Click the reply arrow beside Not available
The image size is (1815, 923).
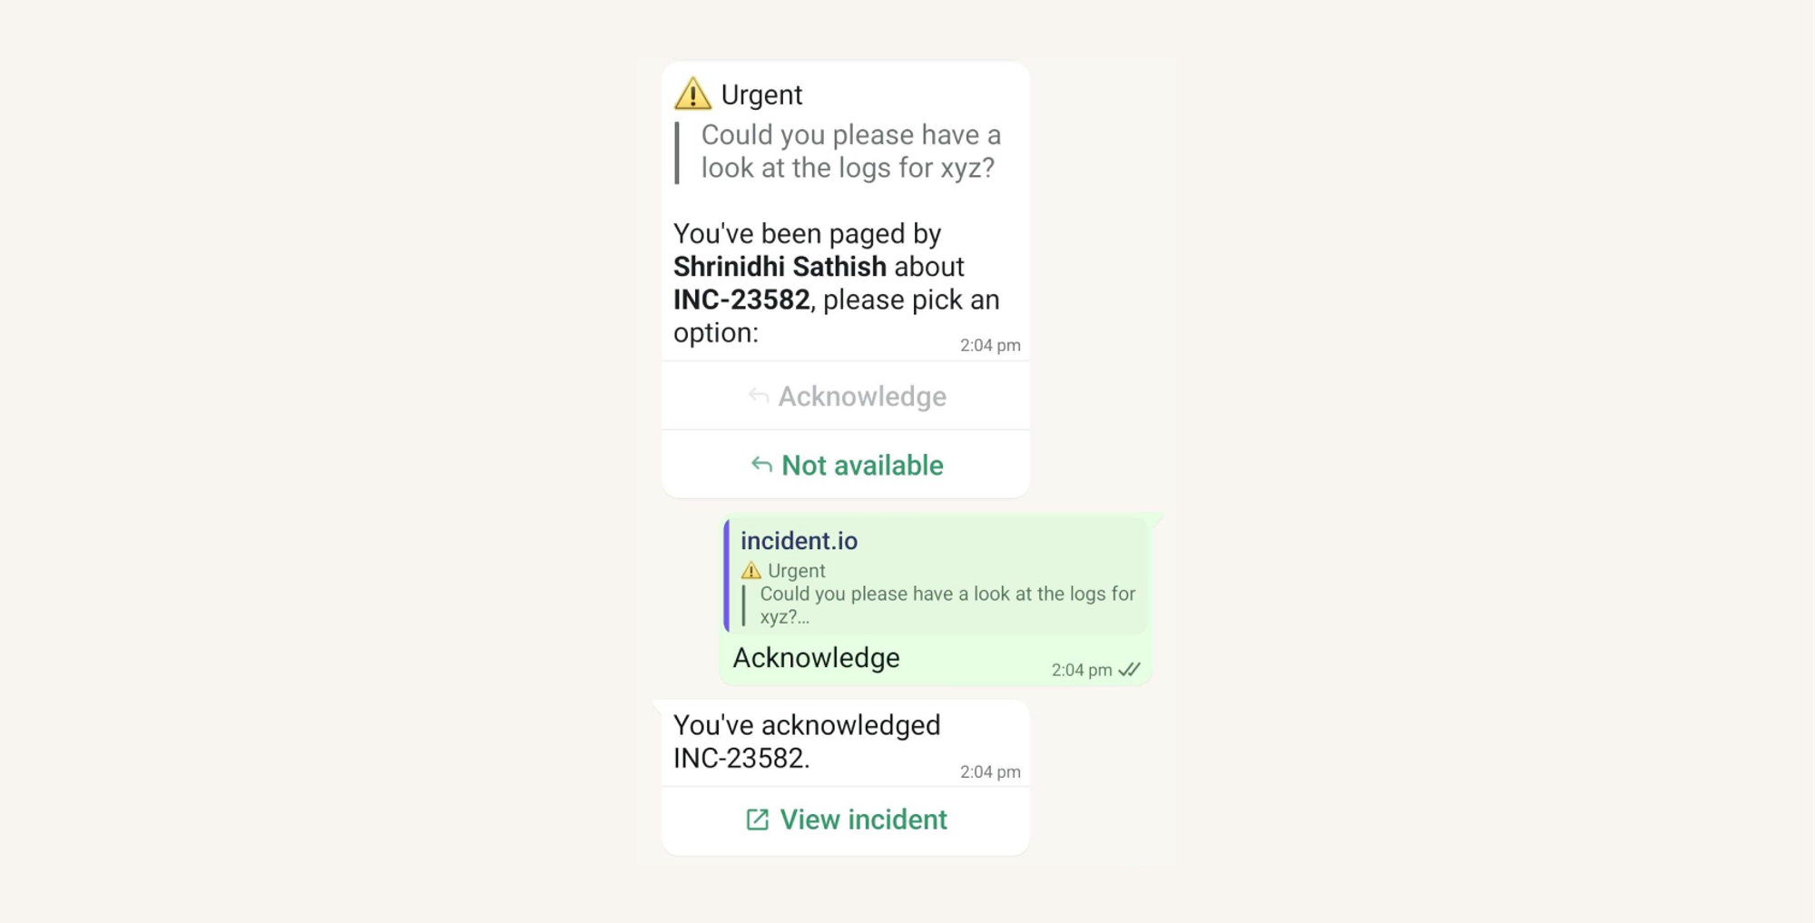761,465
